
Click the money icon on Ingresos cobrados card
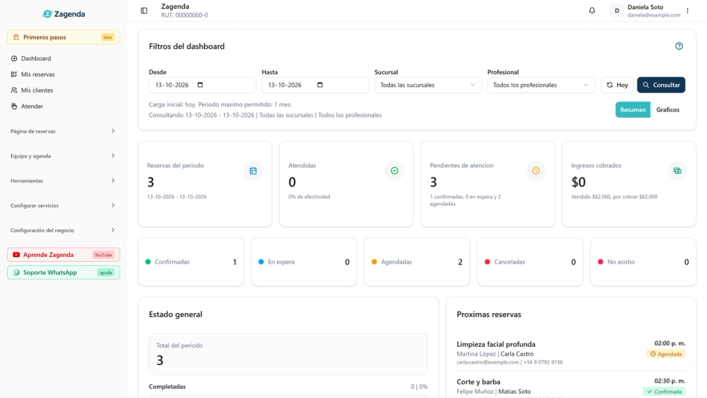(x=677, y=171)
